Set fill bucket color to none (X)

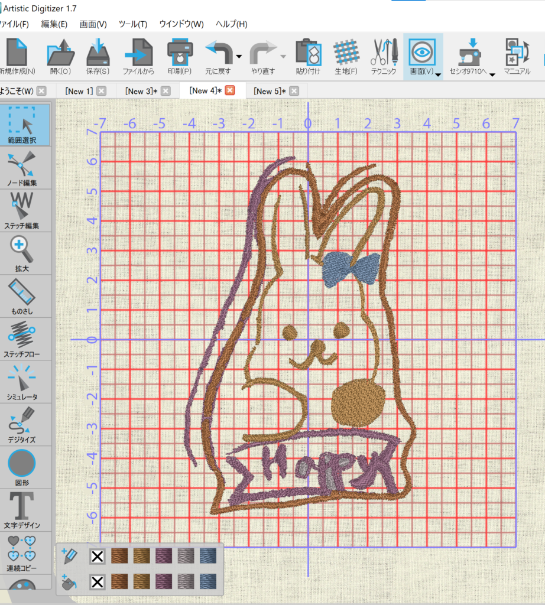pos(98,583)
